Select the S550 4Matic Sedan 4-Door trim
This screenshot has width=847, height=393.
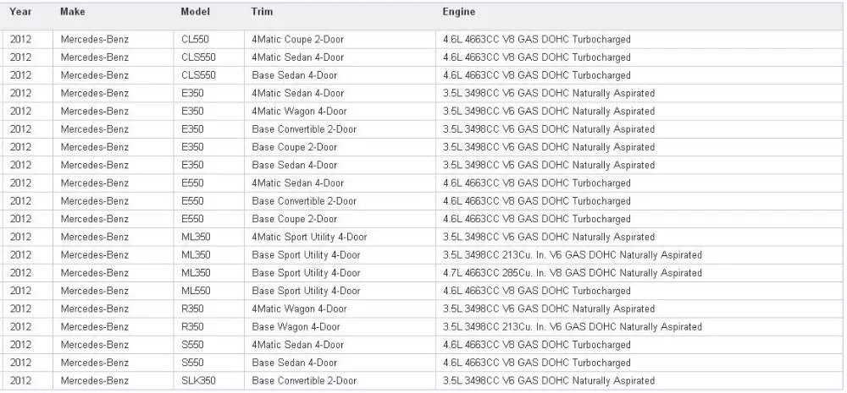click(x=297, y=345)
